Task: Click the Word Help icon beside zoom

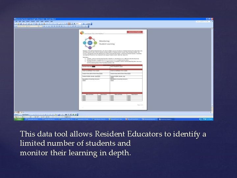Action: pos(84,24)
